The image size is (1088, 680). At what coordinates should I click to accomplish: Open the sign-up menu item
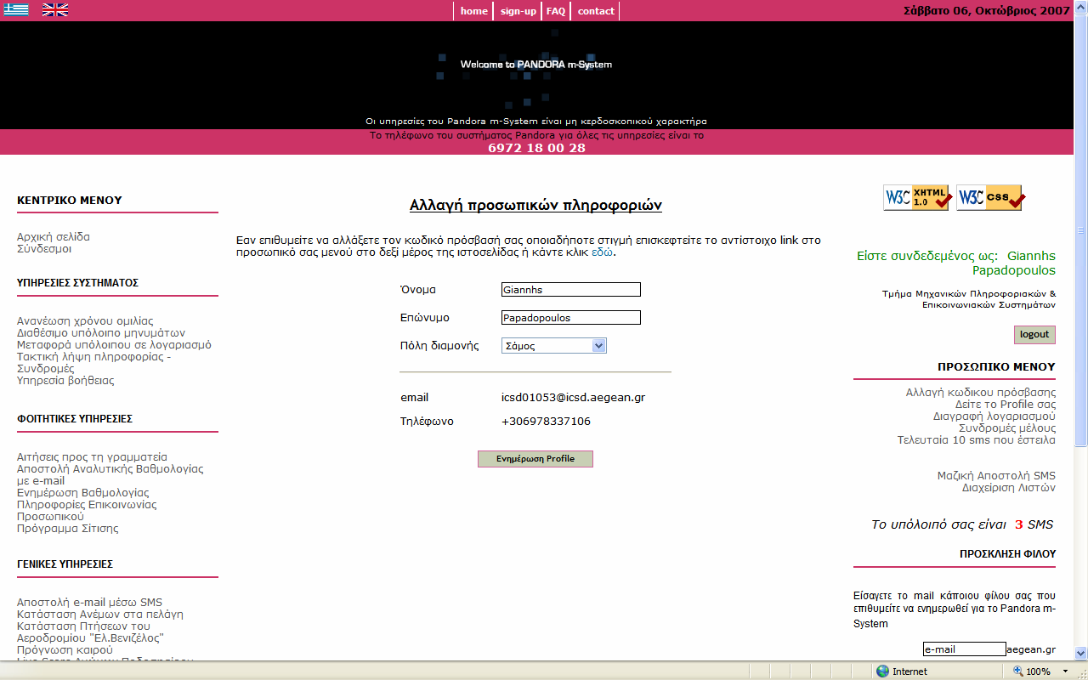[x=518, y=11]
